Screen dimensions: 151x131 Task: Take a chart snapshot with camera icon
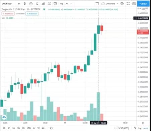coord(134,4)
